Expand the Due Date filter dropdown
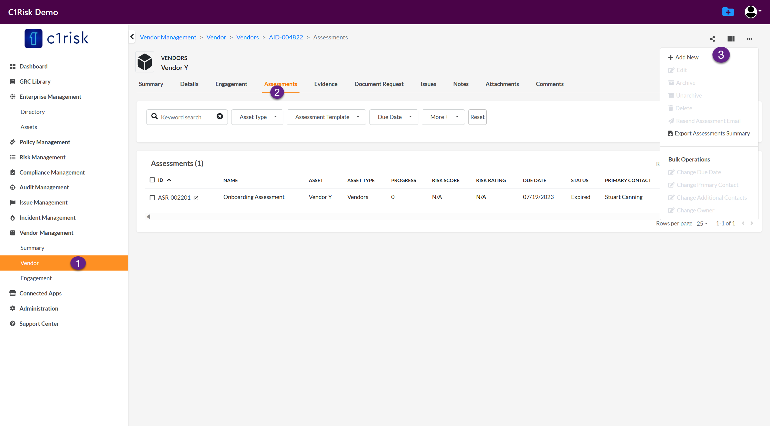This screenshot has height=426, width=770. pos(393,117)
